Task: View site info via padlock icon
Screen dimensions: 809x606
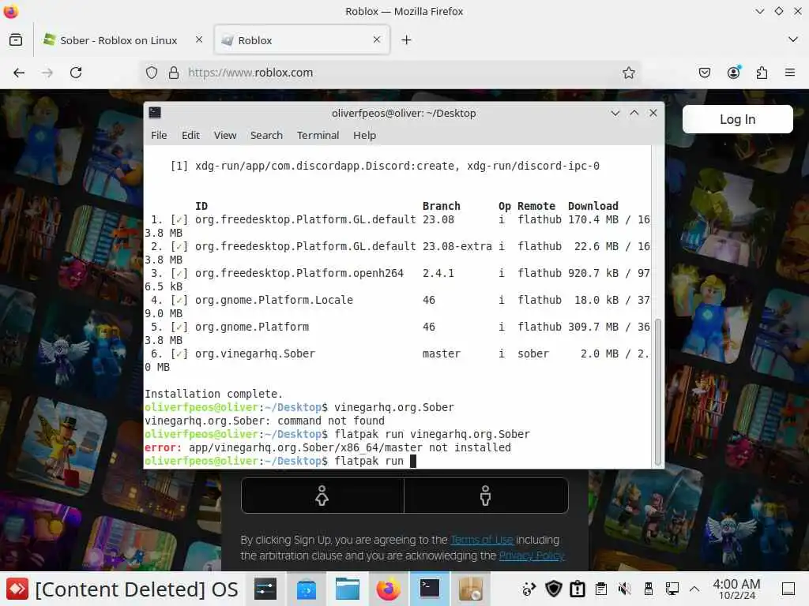Action: 174,73
